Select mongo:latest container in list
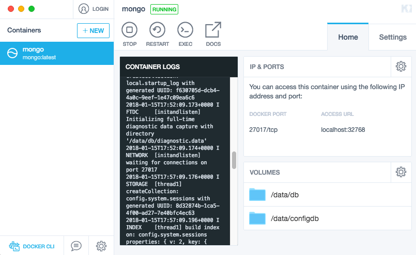Image resolution: width=416 pixels, height=255 pixels. point(57,53)
